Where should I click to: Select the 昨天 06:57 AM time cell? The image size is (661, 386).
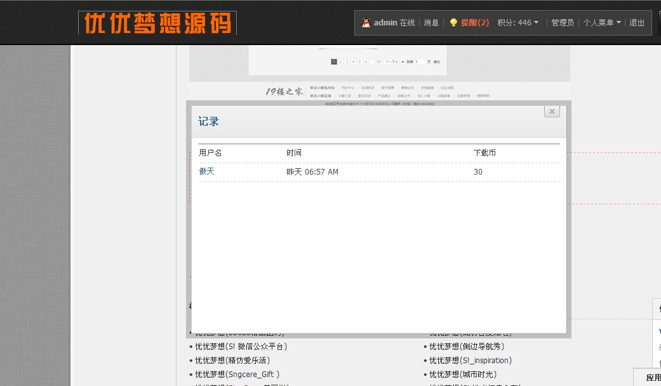[x=312, y=171]
